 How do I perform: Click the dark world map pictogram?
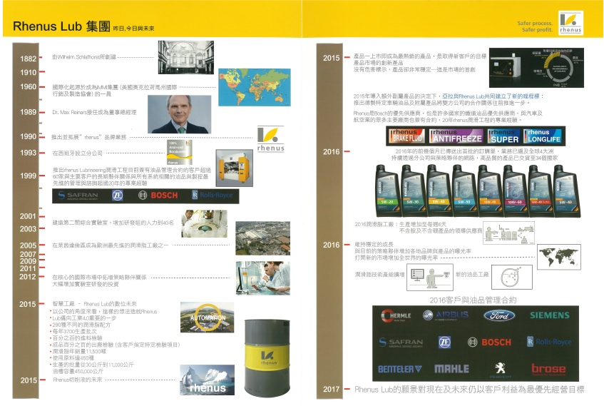(x=559, y=257)
